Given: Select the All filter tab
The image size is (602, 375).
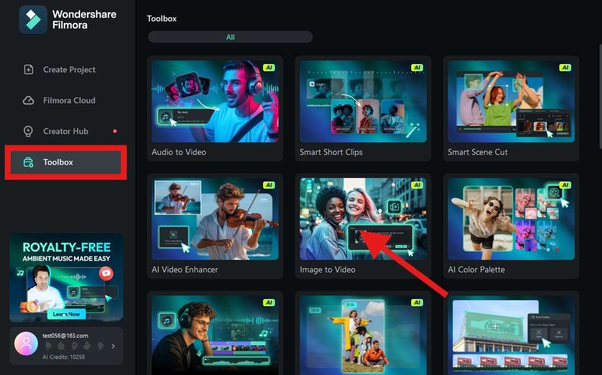Looking at the screenshot, I should (x=230, y=37).
